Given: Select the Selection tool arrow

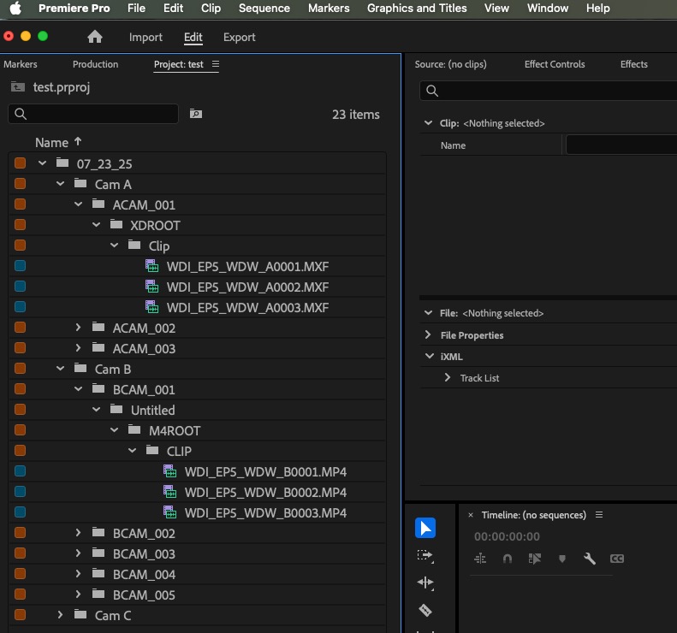Looking at the screenshot, I should click(425, 528).
